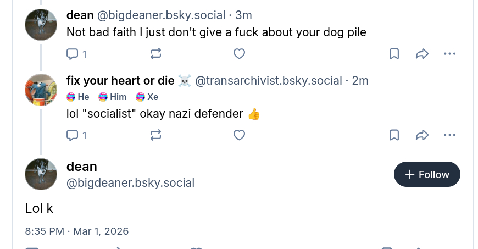Bookmark the "nazi defender" post
Image resolution: width=478 pixels, height=249 pixels.
tap(394, 135)
